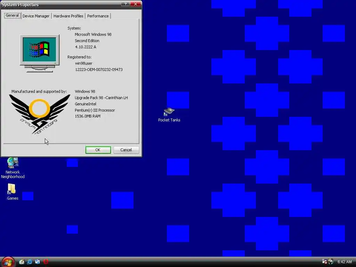Screen dimensions: 356x267
Task: Switch to the General tab
Action: click(x=12, y=15)
